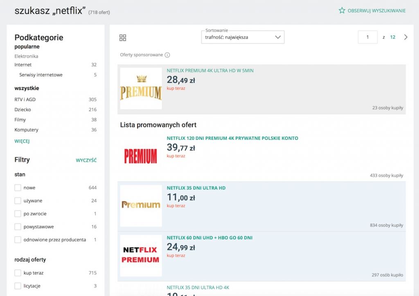This screenshot has height=296, width=419.
Task: Check the nowe condition filter
Action: coord(18,188)
